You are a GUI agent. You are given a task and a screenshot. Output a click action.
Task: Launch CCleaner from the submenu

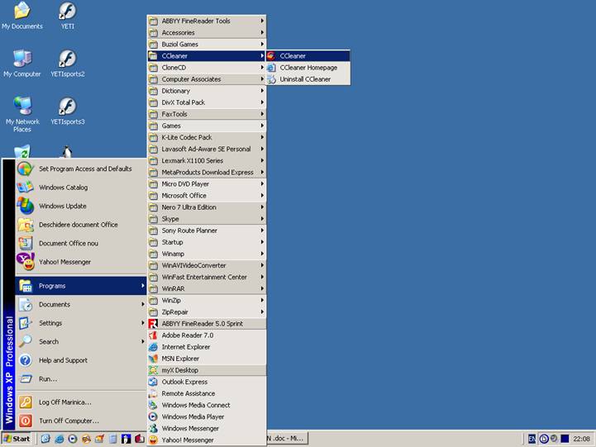click(x=292, y=56)
